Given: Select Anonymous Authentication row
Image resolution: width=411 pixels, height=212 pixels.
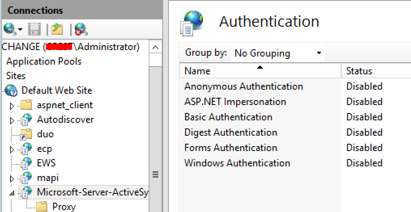Looking at the screenshot, I should [x=243, y=86].
